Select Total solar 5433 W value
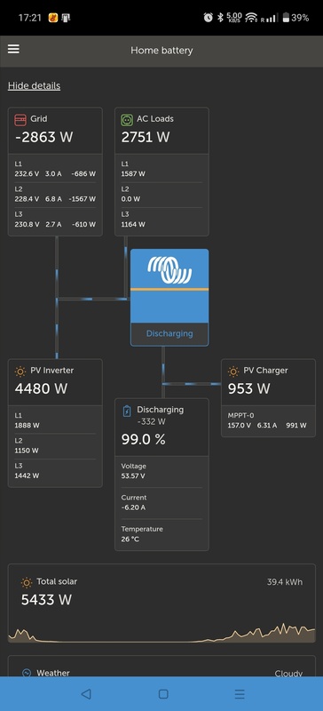The width and height of the screenshot is (323, 711). (x=46, y=599)
